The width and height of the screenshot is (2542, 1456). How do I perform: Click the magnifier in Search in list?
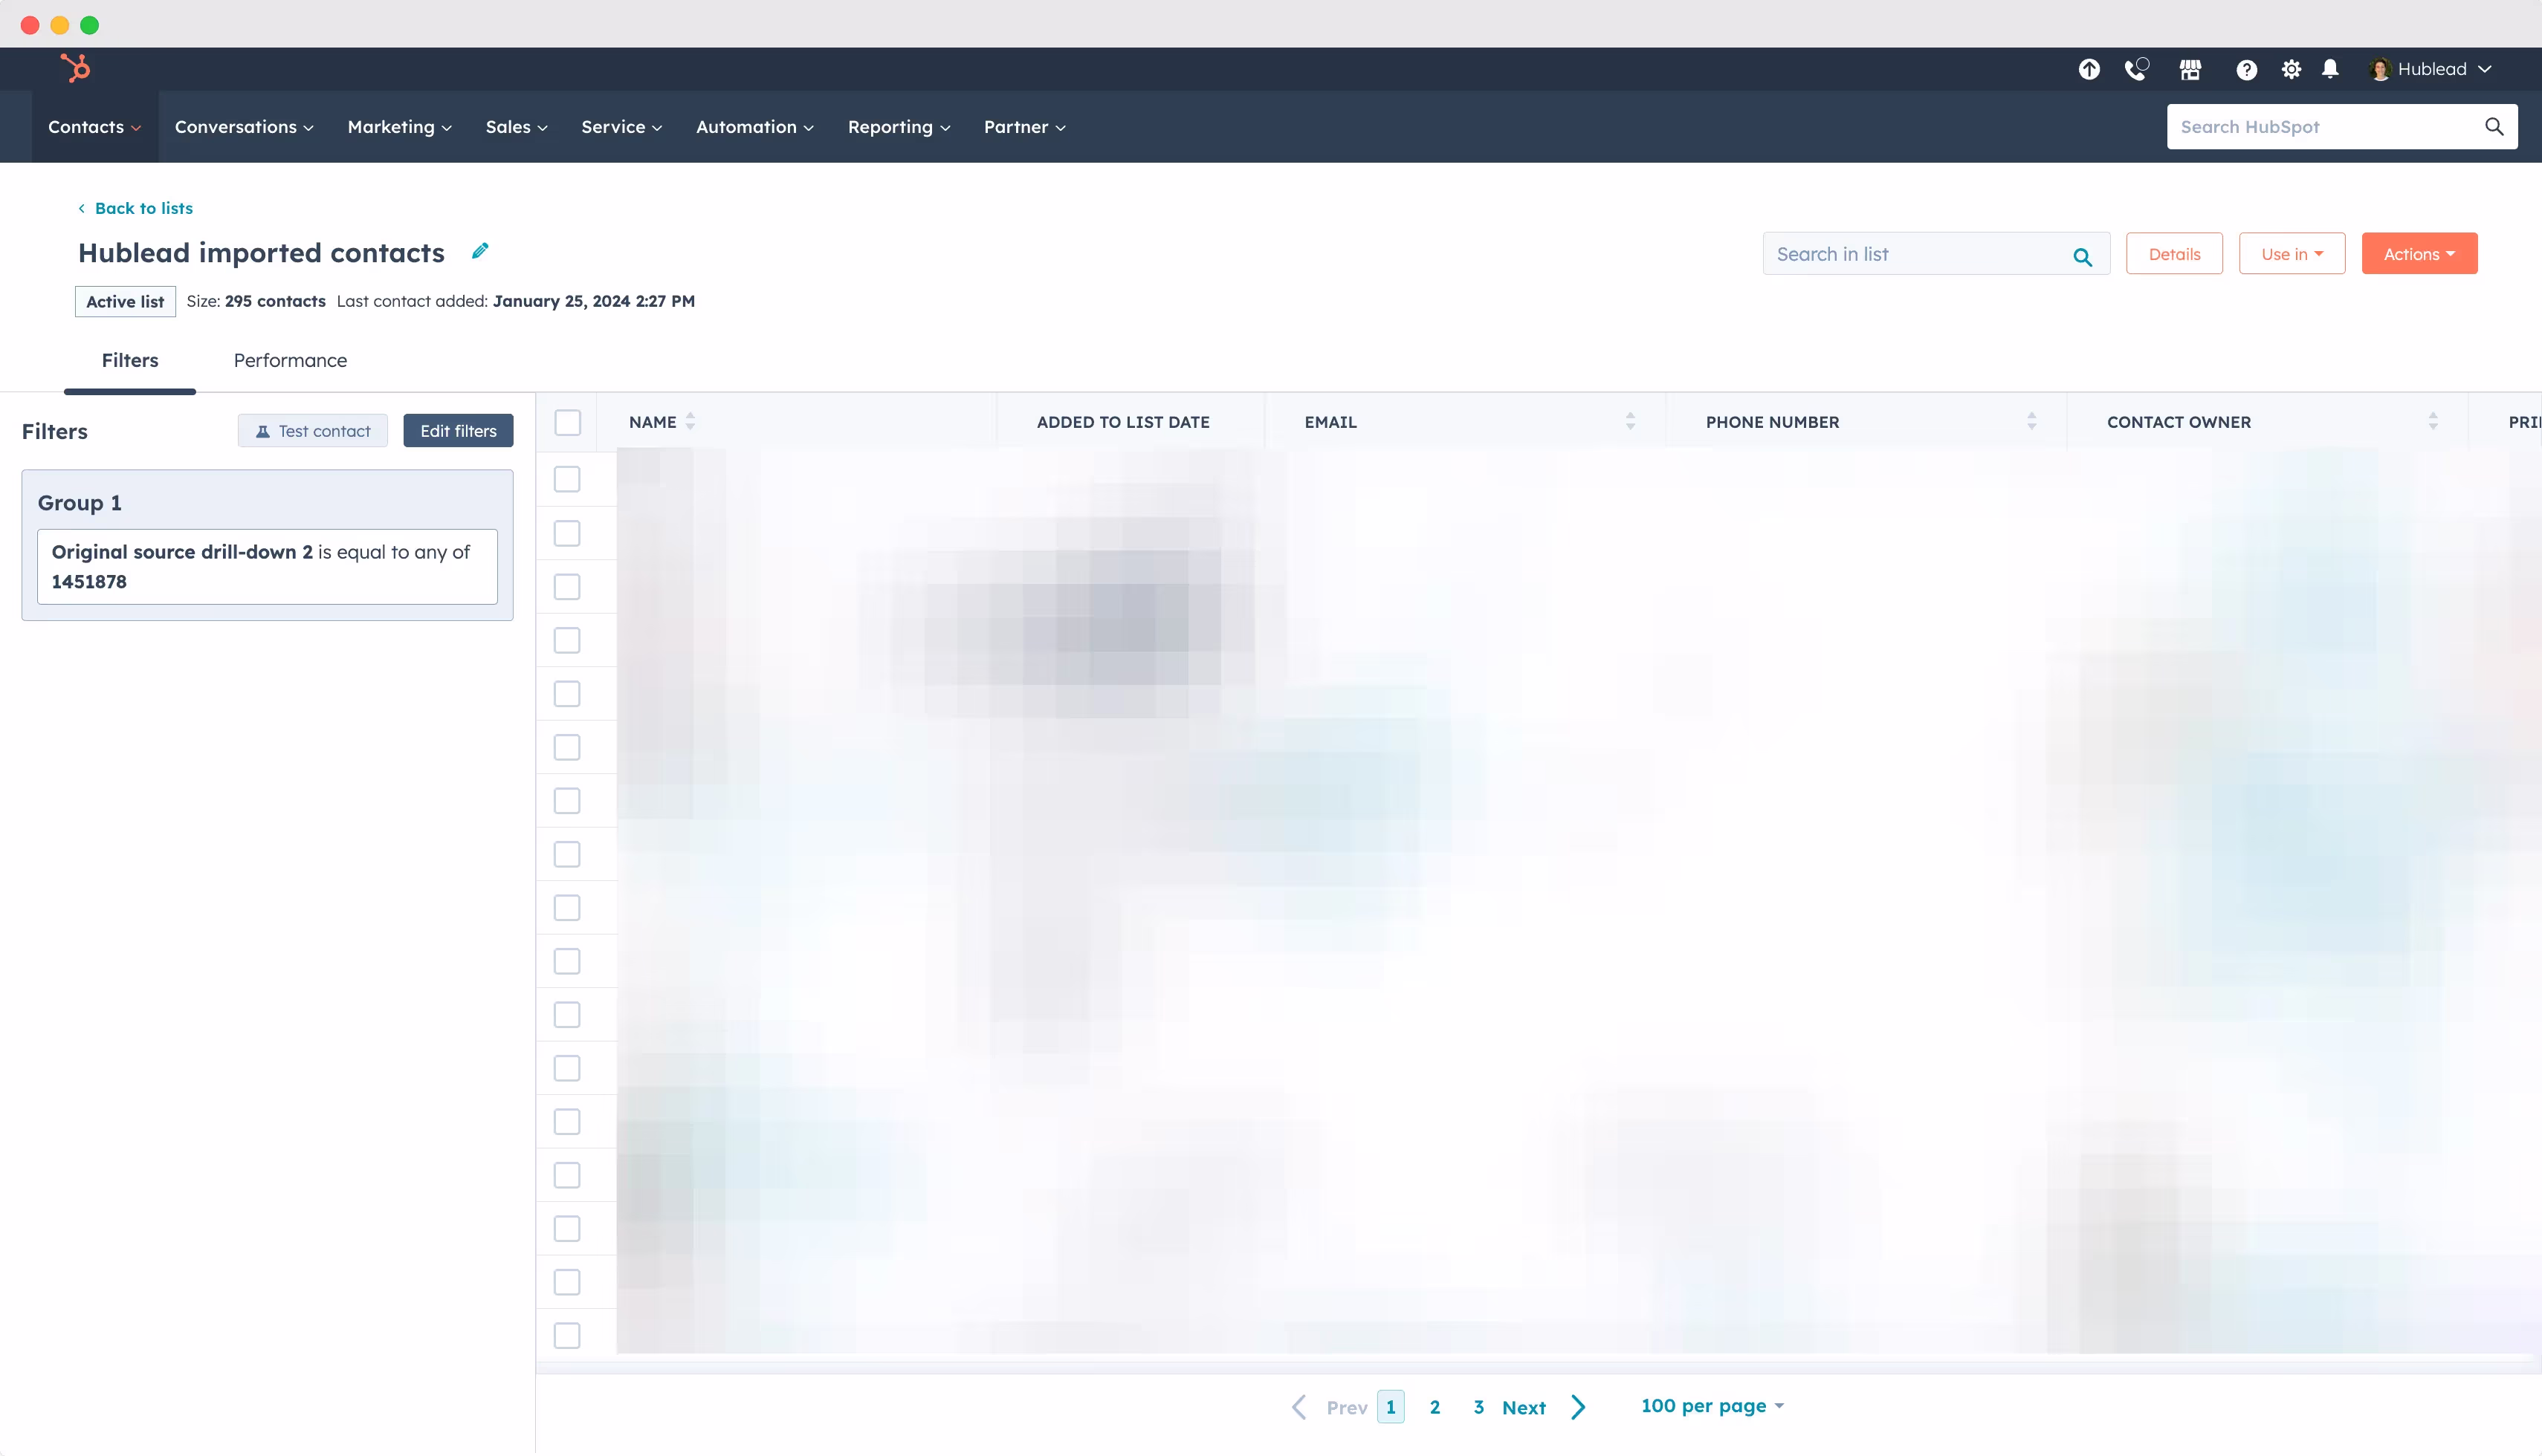coord(2083,257)
